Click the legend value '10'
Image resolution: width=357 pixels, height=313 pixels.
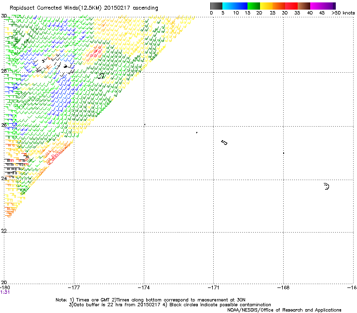[236, 13]
